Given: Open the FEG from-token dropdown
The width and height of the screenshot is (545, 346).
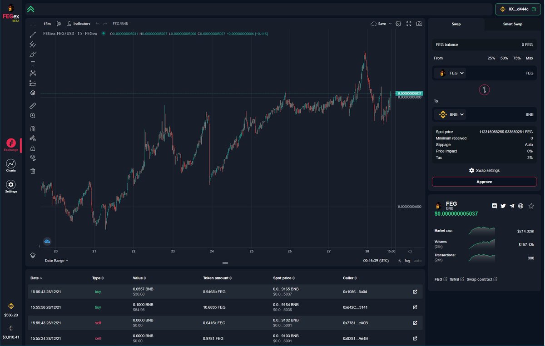Looking at the screenshot, I should 450,73.
